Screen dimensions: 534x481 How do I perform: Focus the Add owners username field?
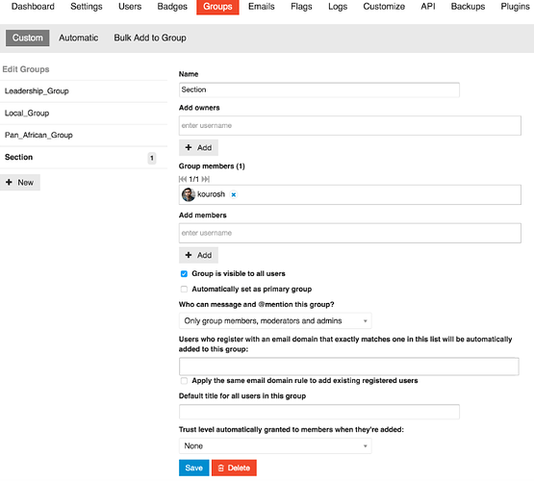click(x=350, y=126)
